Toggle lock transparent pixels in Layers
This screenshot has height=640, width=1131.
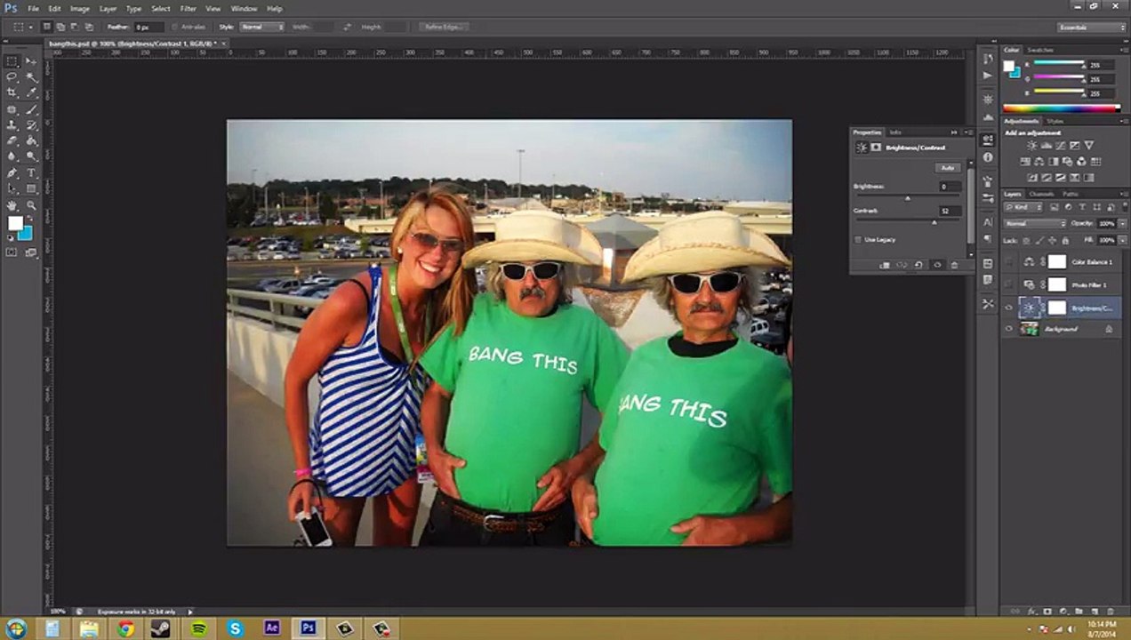[x=1025, y=240]
